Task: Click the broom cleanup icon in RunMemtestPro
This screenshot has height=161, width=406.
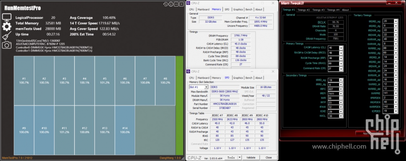Action: 7,36
